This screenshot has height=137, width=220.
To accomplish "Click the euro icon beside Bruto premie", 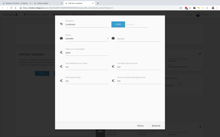I will [61, 81].
